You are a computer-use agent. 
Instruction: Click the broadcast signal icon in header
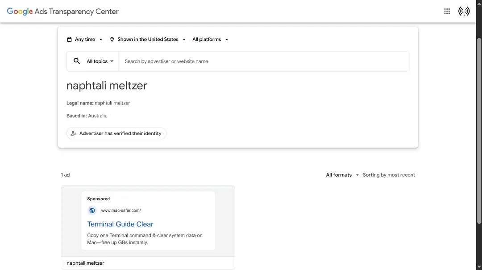click(464, 11)
